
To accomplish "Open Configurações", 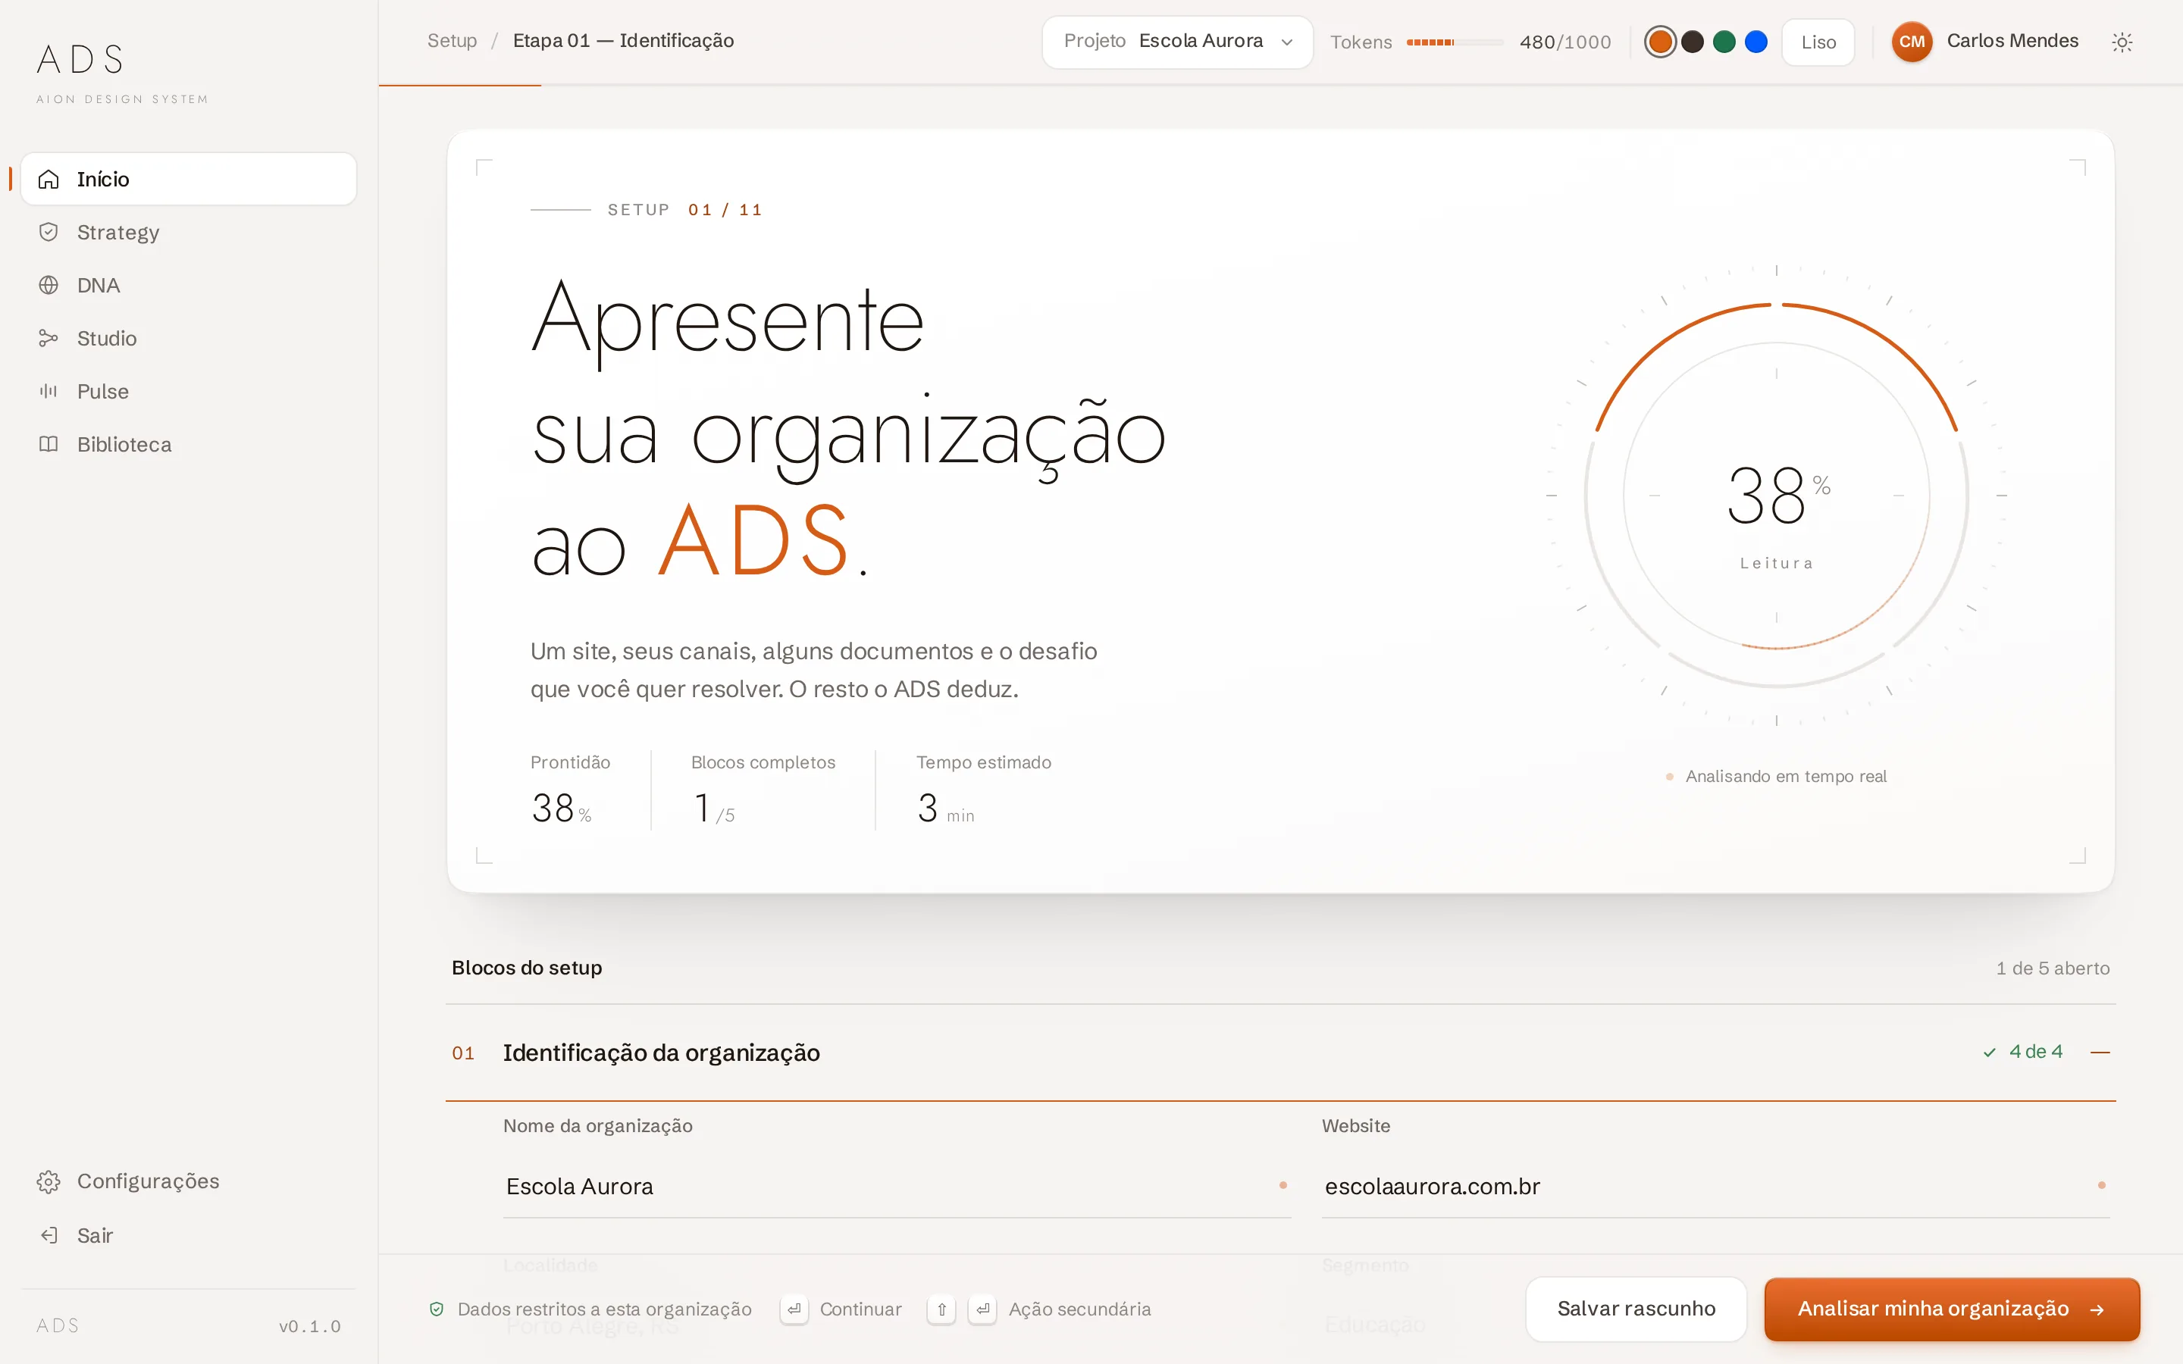I will (189, 1182).
